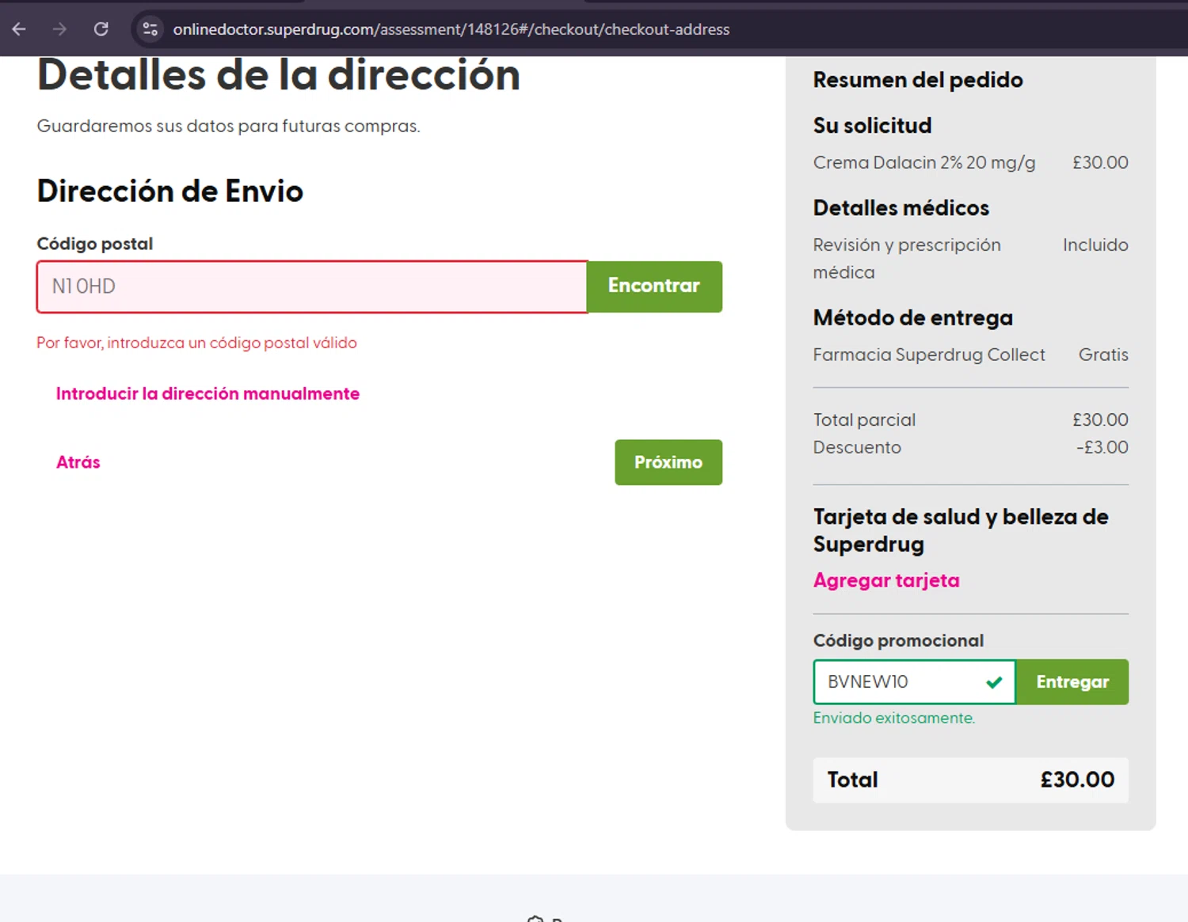
Task: Click the postal code error message
Action: (196, 343)
